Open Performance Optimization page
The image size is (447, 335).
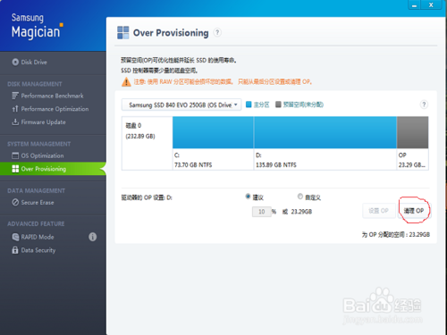click(x=55, y=109)
